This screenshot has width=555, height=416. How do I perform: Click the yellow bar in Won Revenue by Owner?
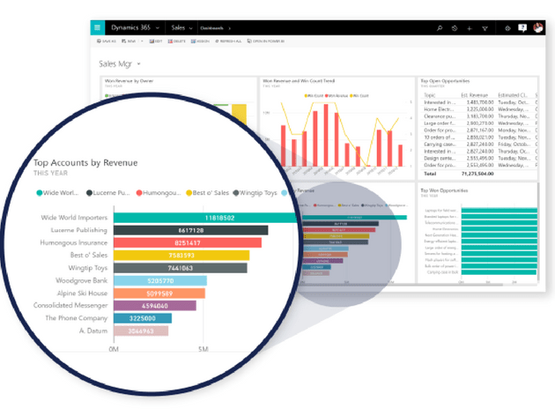pyautogui.click(x=240, y=114)
